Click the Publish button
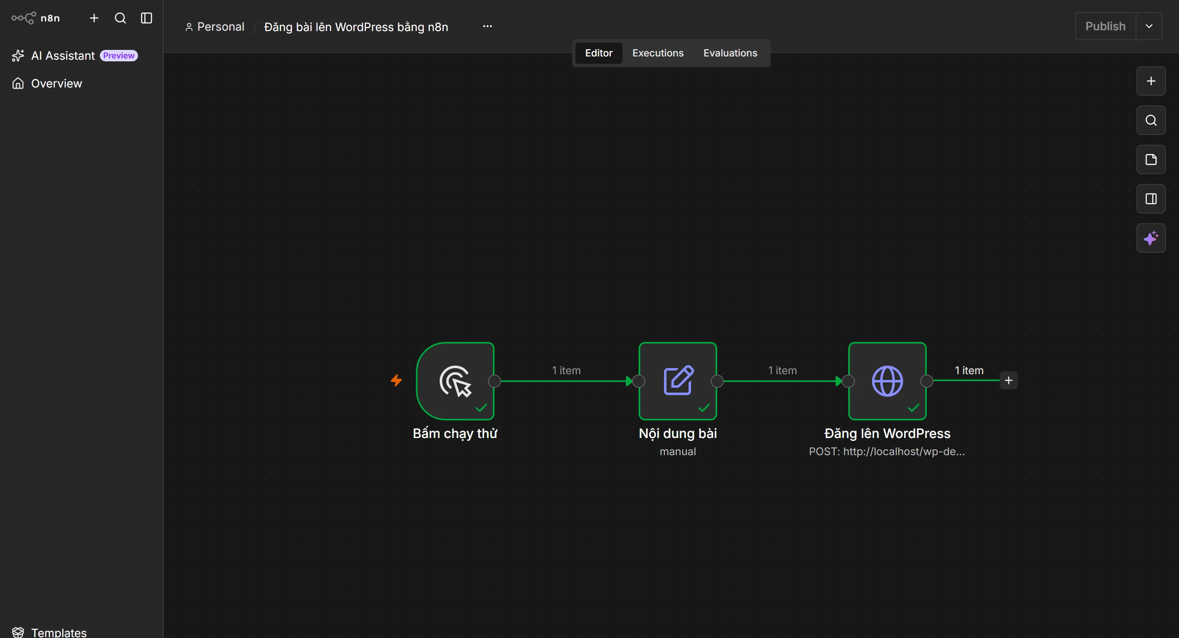The image size is (1179, 638). pos(1105,26)
